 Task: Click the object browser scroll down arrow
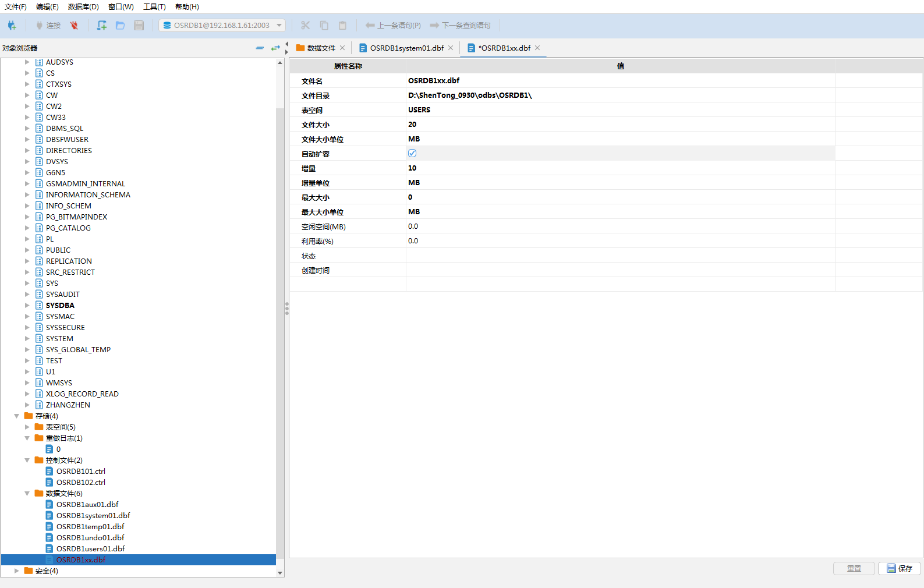point(280,573)
